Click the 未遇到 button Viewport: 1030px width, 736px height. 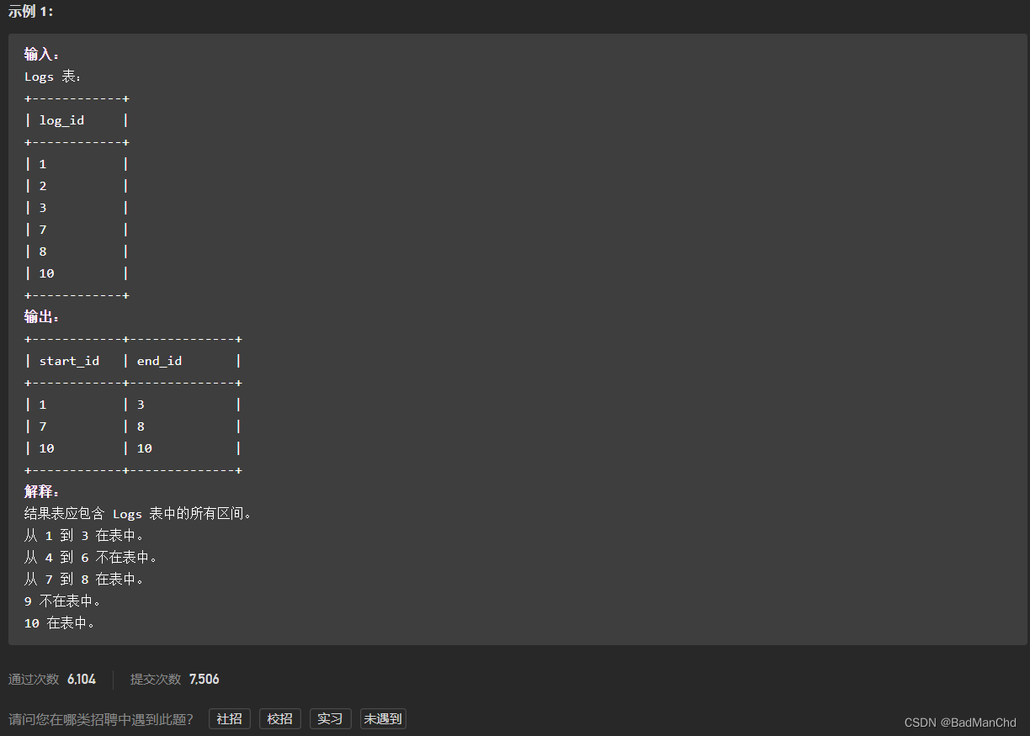pos(383,718)
